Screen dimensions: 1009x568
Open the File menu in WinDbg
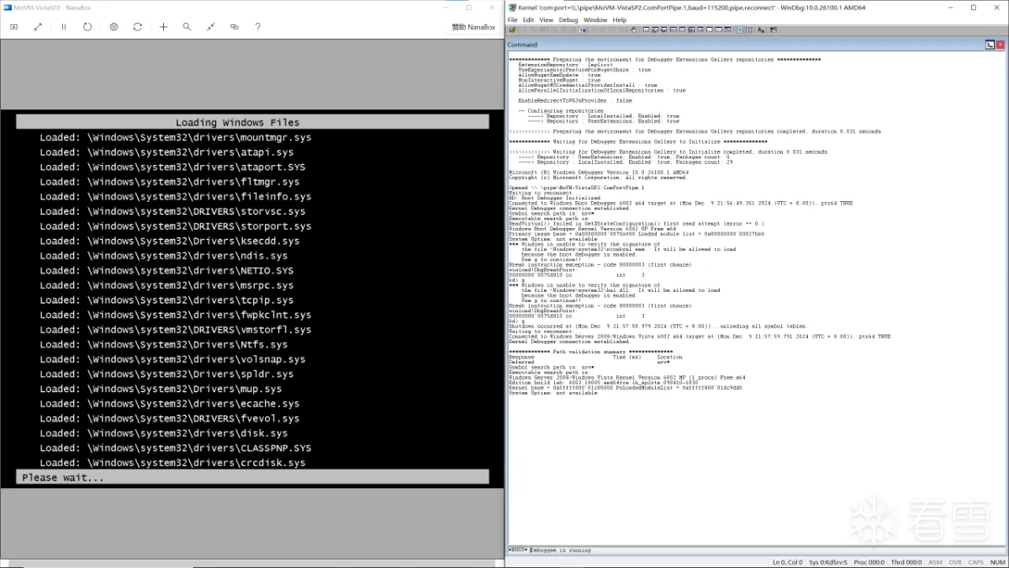click(x=512, y=19)
